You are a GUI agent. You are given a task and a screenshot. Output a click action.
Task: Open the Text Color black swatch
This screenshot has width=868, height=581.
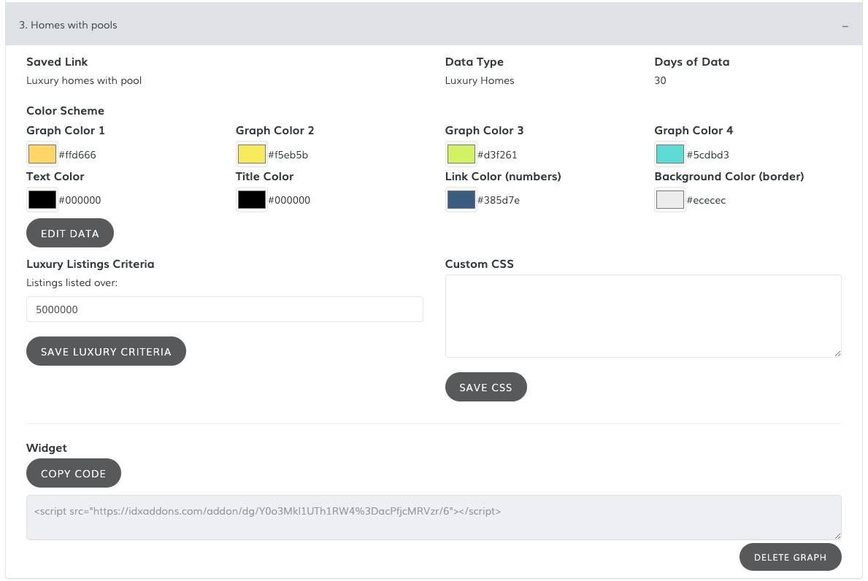pos(42,199)
